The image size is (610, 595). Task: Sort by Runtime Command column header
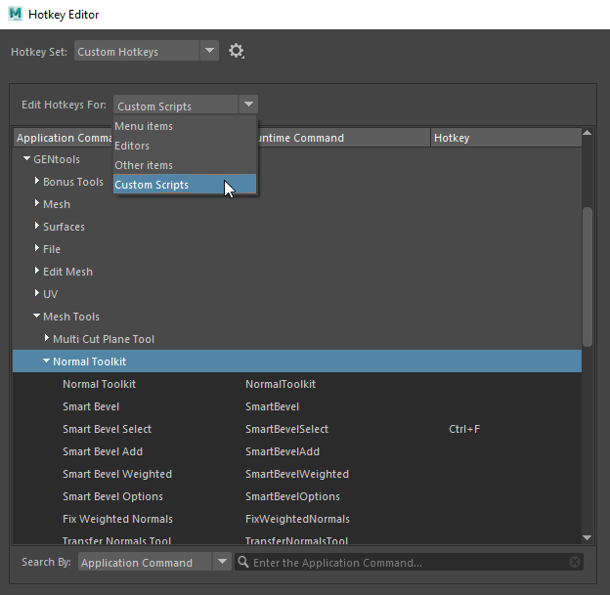343,138
